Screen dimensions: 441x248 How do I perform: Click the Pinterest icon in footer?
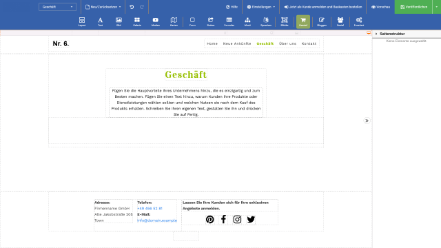tap(209, 219)
